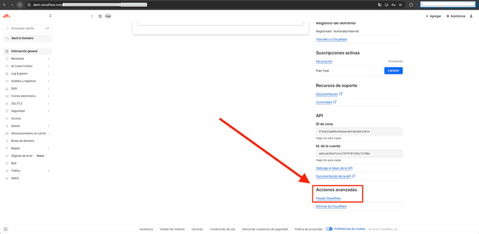Click Back to Domains button
Screen dimensions: 479x234
[x=28, y=38]
